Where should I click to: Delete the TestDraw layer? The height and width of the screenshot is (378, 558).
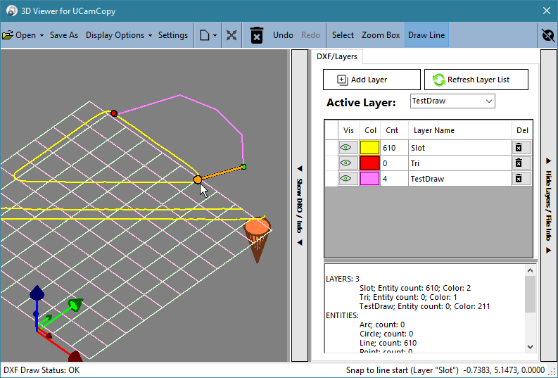(x=521, y=179)
